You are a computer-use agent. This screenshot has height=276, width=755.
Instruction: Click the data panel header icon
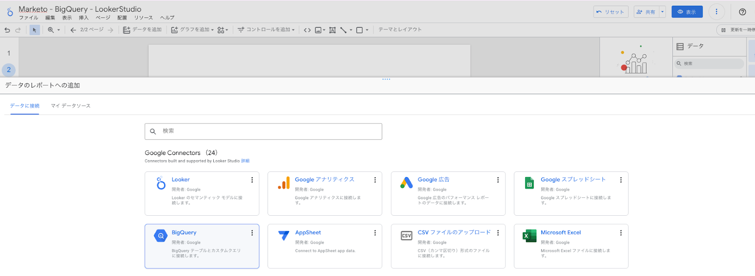680,46
